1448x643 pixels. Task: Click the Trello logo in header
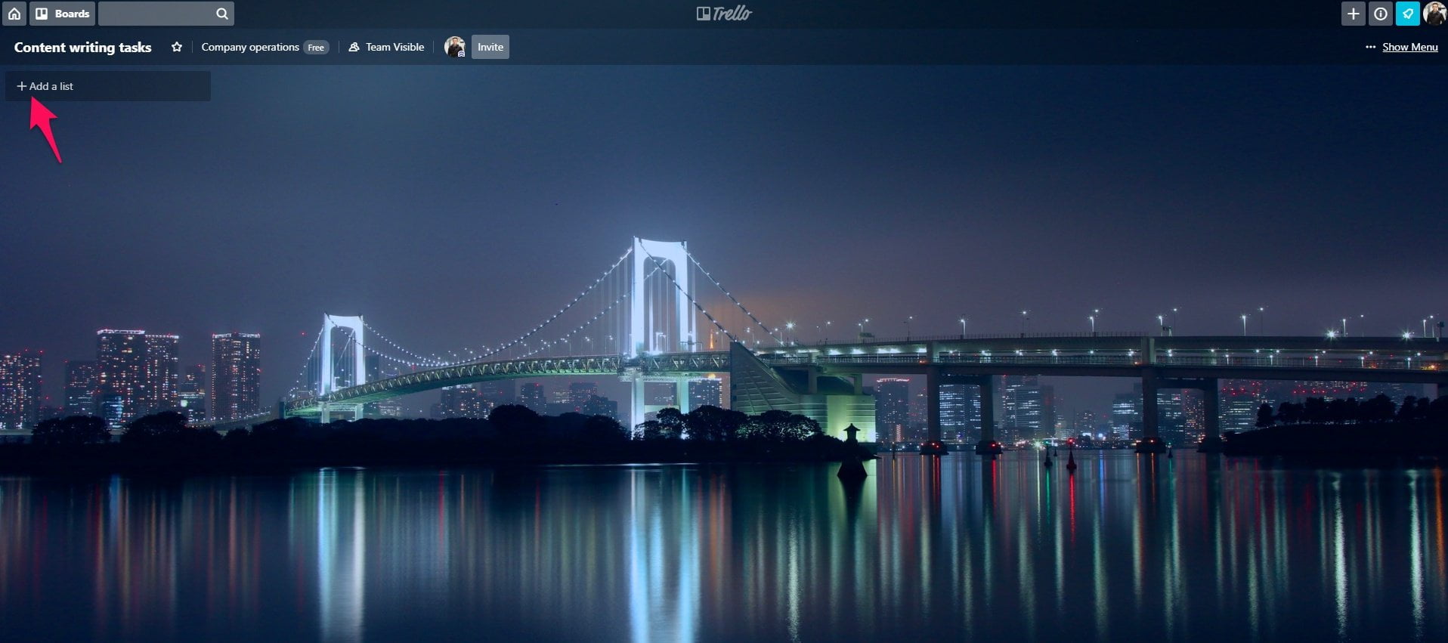[724, 14]
